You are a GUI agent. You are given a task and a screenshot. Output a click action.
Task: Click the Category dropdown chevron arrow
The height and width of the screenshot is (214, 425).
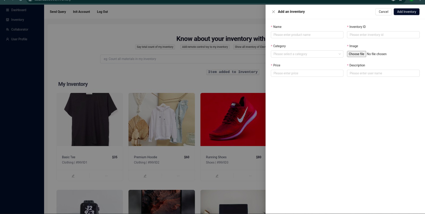click(339, 54)
